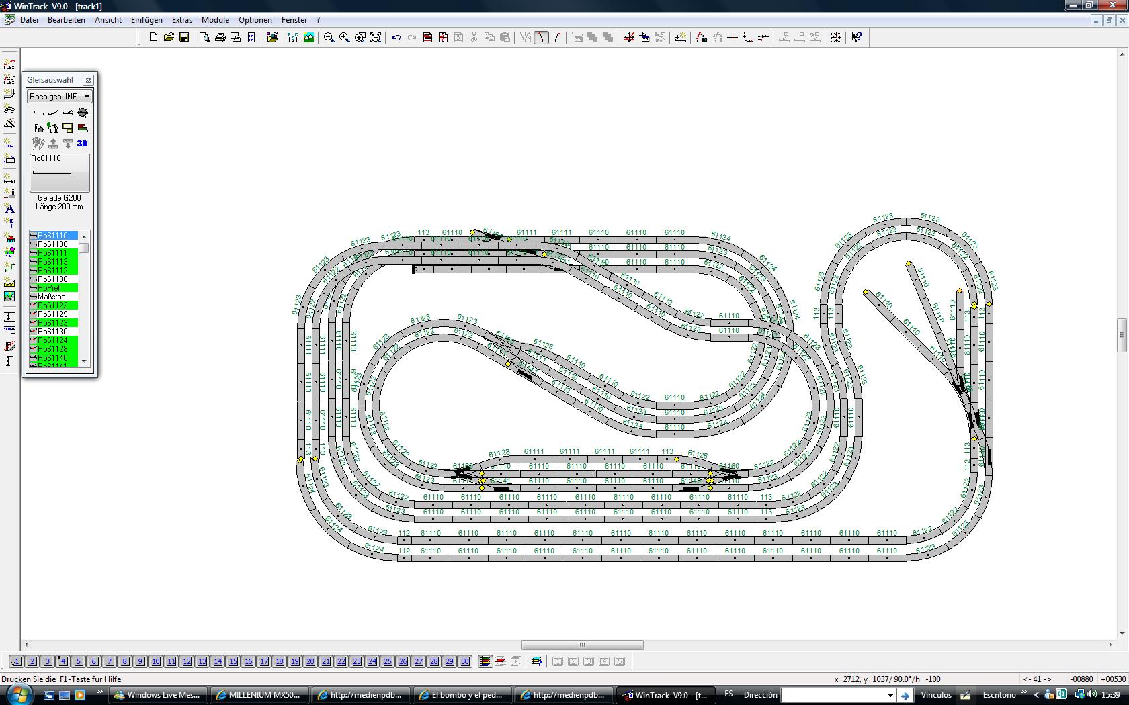Image resolution: width=1129 pixels, height=705 pixels.
Task: Select Ro61110 in the track list
Action: point(54,236)
